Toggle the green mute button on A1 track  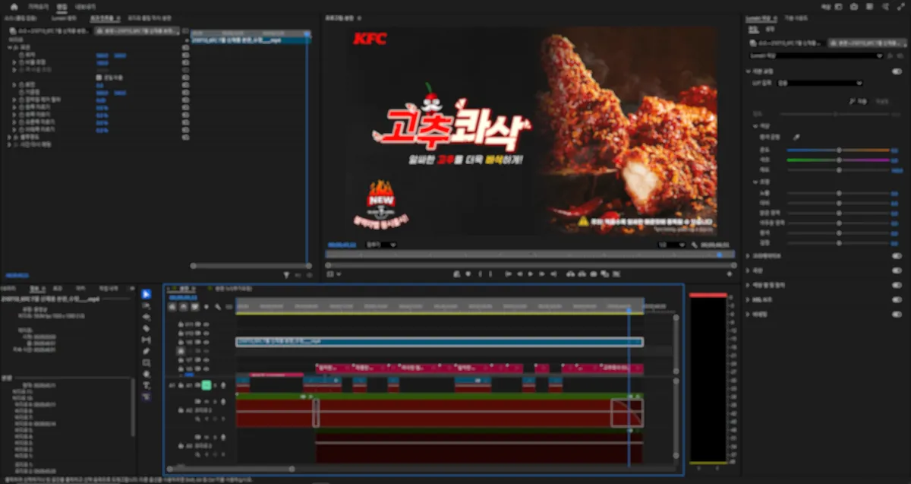[x=206, y=385]
